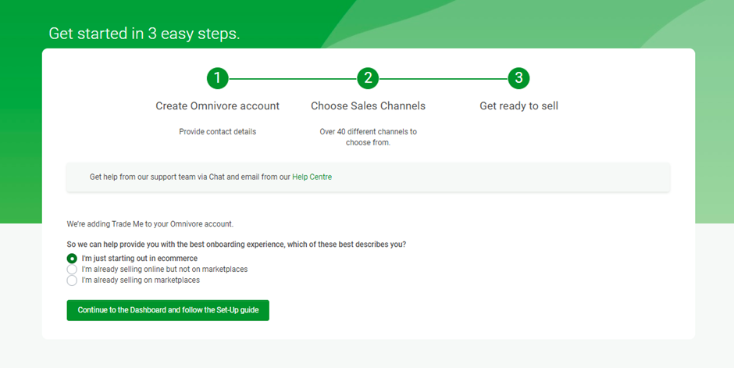Click the step 3 circle icon

click(518, 78)
